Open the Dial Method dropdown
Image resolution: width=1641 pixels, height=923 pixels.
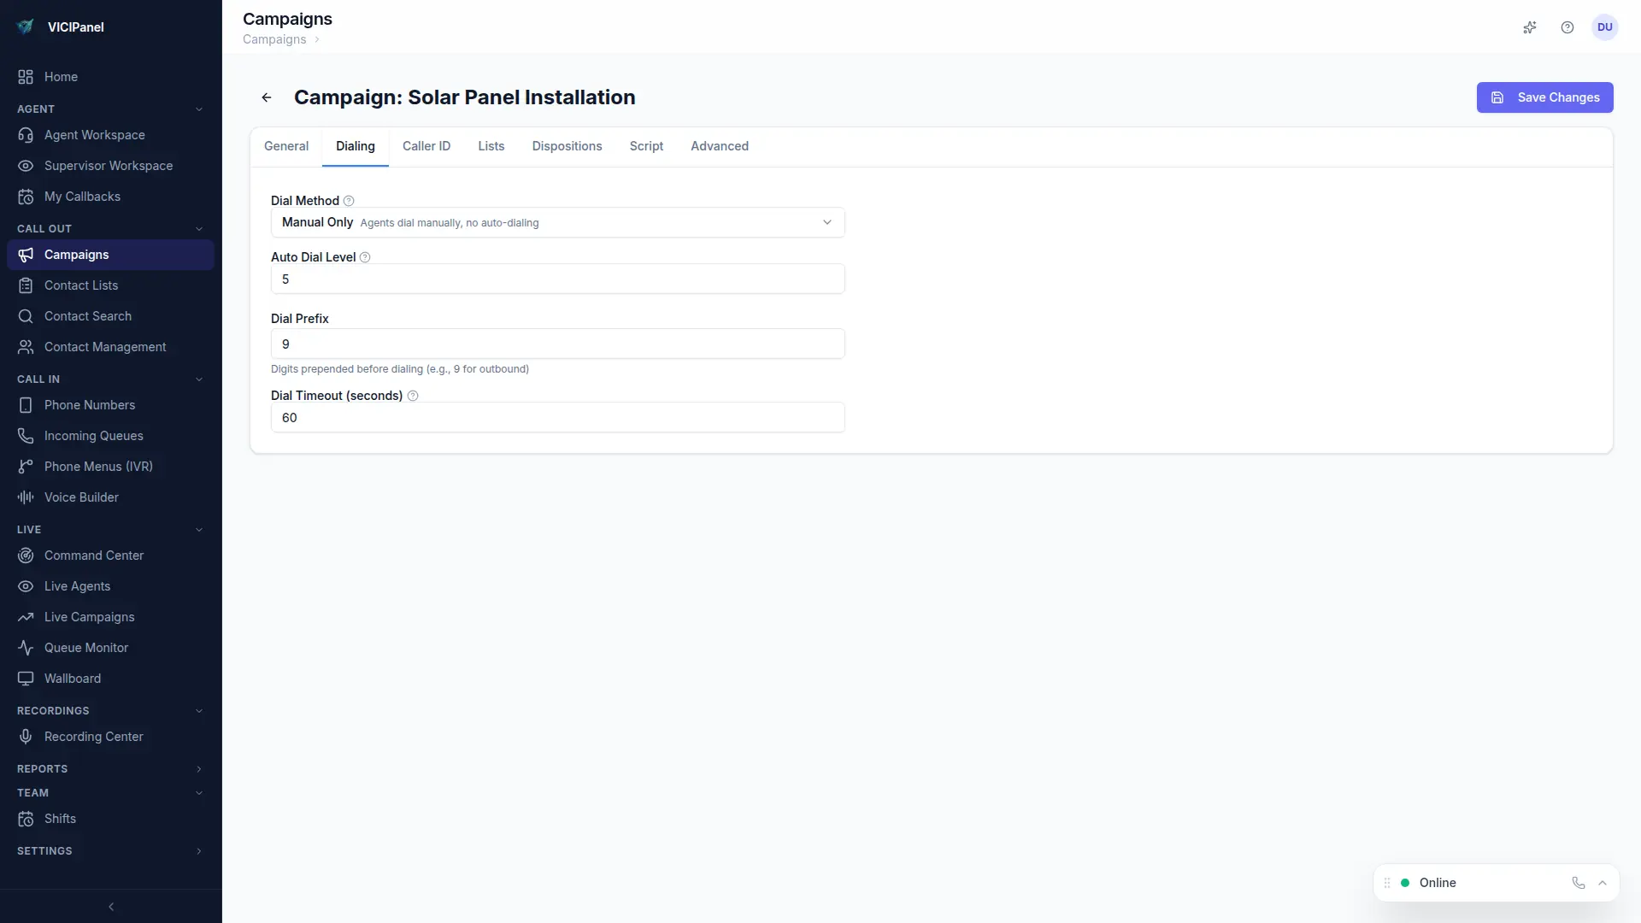tap(557, 222)
